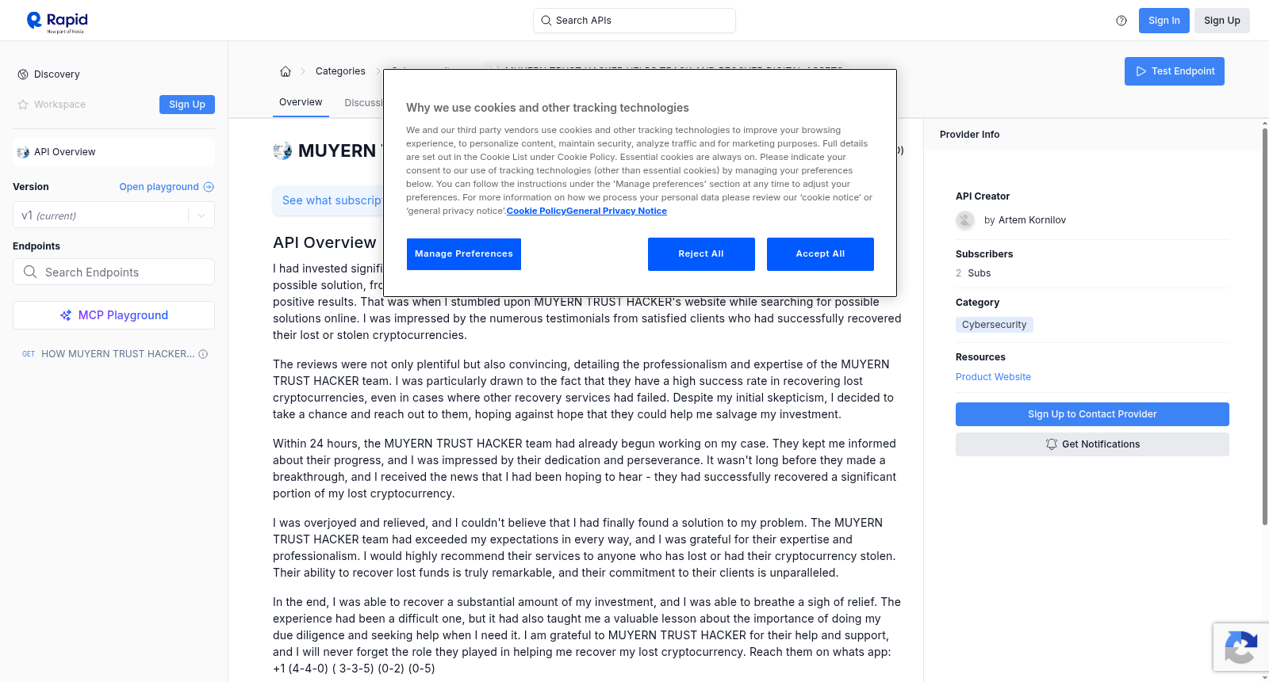Click the Open playground arrow icon
This screenshot has height=682, width=1269.
click(209, 187)
